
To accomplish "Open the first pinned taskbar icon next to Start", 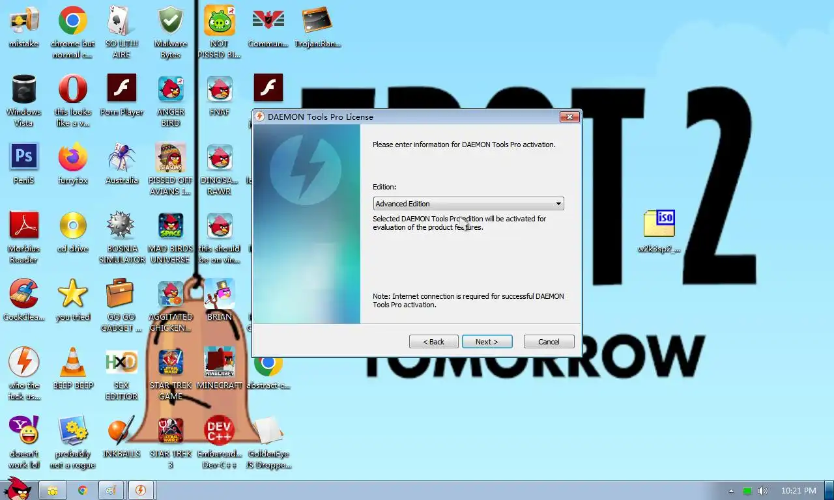I will click(x=53, y=490).
